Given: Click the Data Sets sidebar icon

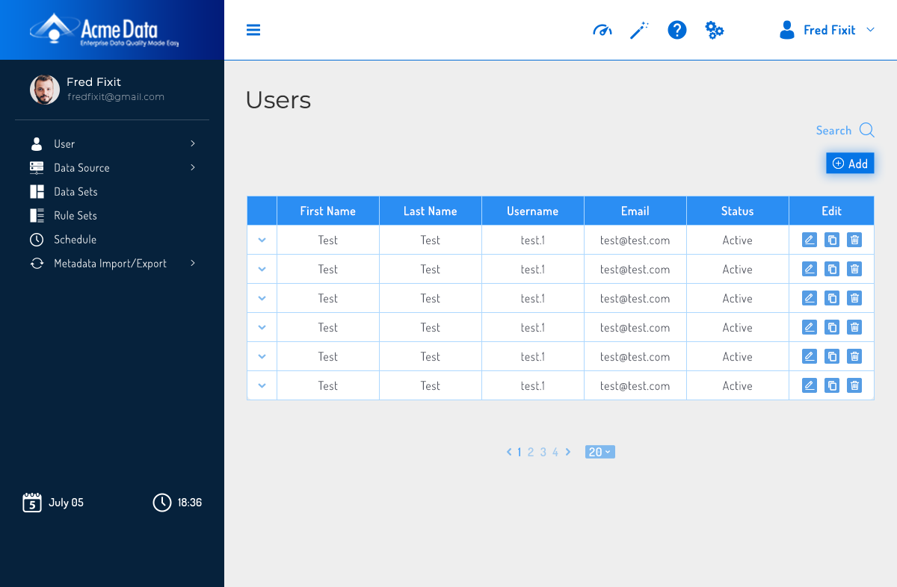Looking at the screenshot, I should tap(37, 192).
